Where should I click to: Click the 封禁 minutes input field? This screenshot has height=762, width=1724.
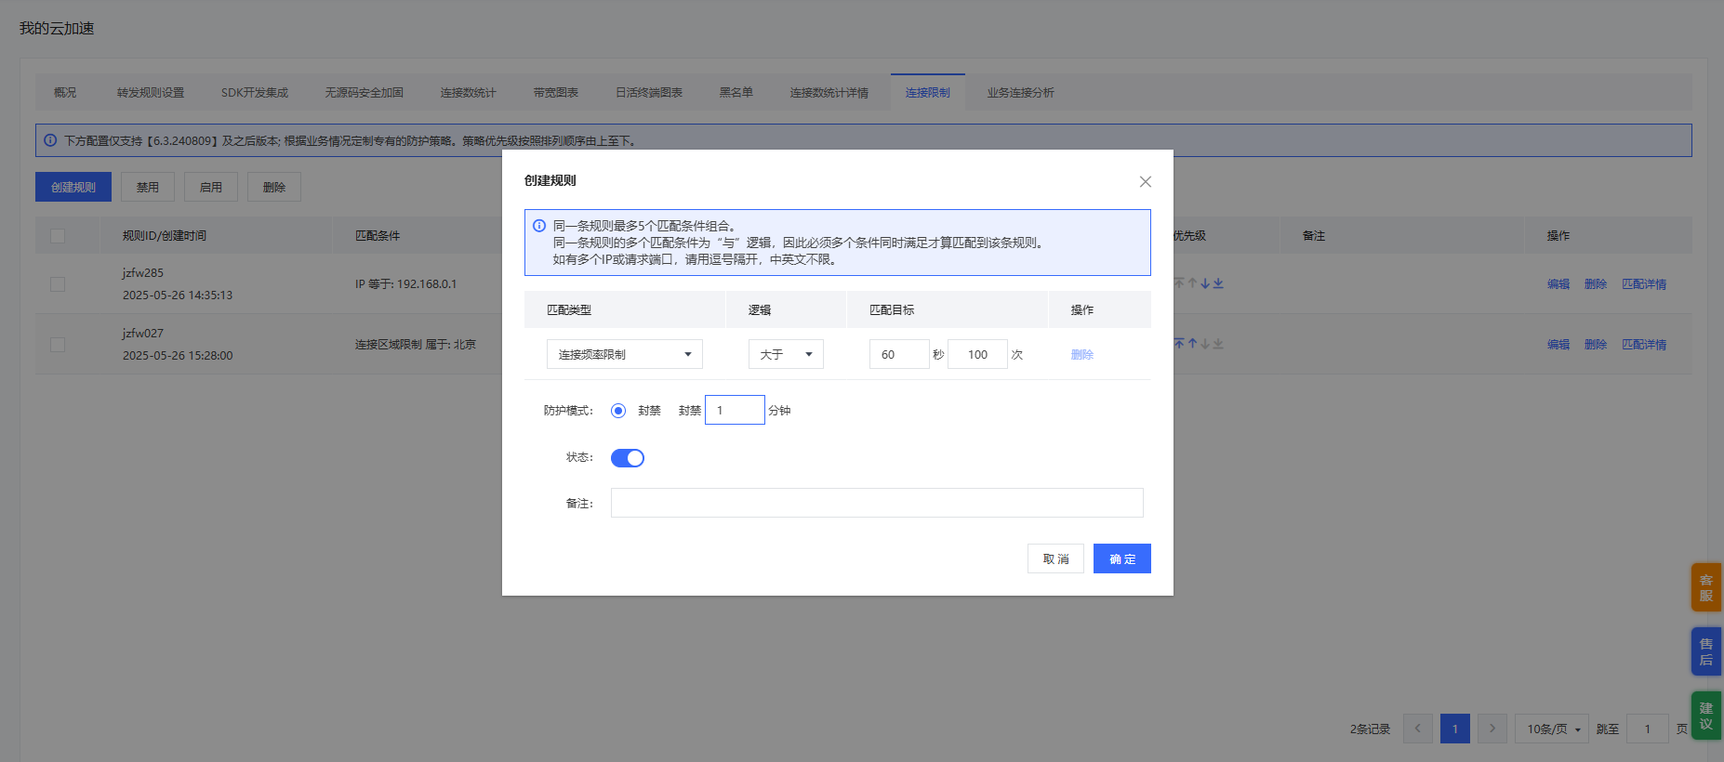[735, 410]
